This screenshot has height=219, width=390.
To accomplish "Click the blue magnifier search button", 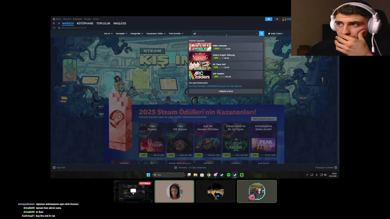I will [x=261, y=33].
